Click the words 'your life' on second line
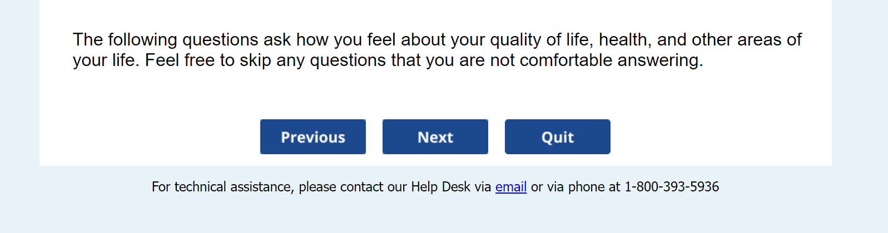The image size is (888, 233). point(104,60)
